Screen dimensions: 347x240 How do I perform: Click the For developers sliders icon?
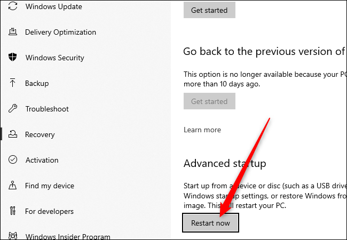pyautogui.click(x=12, y=211)
